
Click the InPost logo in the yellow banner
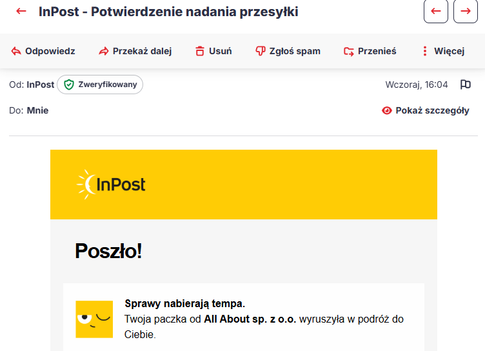point(111,185)
